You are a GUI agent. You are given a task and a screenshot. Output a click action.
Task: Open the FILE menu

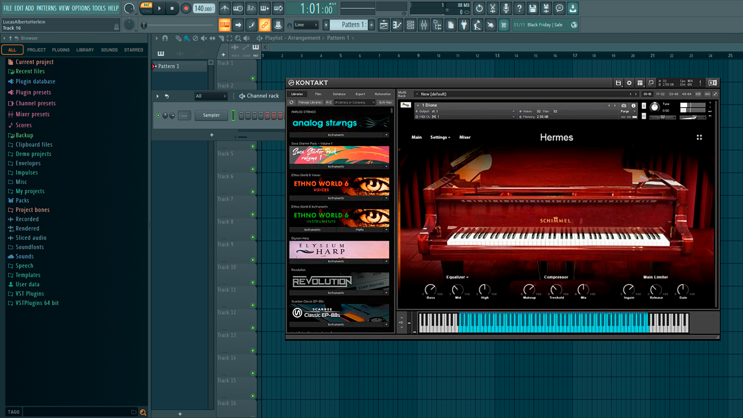point(8,8)
